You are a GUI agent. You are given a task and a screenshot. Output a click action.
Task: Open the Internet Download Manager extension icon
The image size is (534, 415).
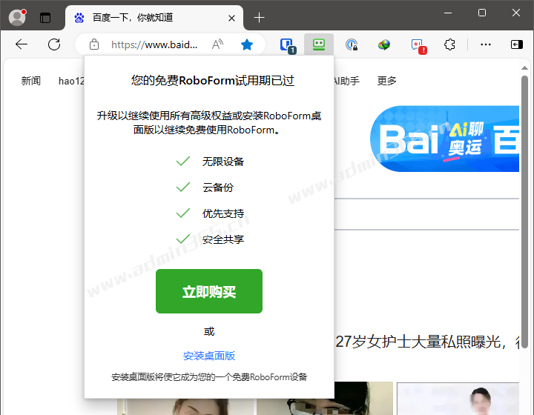coord(384,44)
